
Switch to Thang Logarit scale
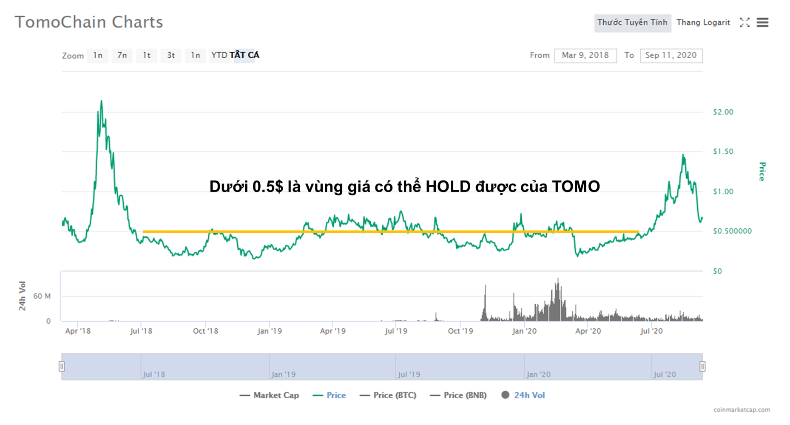click(x=703, y=23)
